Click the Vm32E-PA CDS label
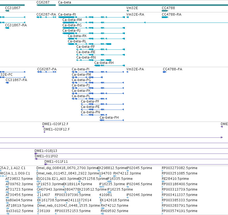The height and width of the screenshot is (215, 228). 135,69
